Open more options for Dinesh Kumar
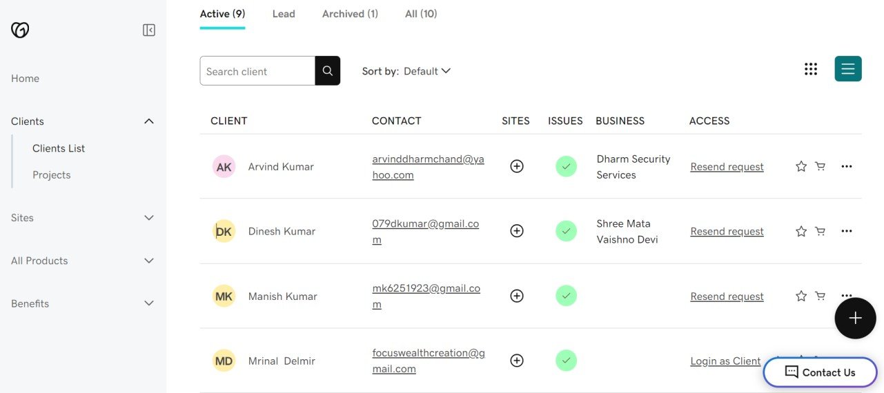 [847, 231]
